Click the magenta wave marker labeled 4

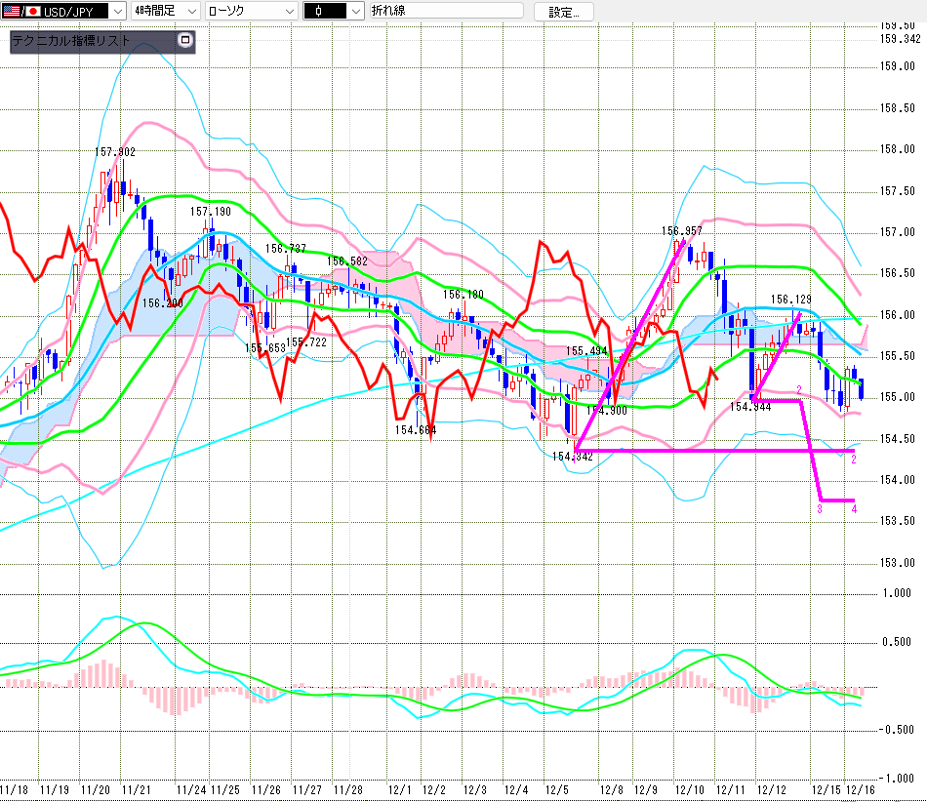click(x=854, y=508)
